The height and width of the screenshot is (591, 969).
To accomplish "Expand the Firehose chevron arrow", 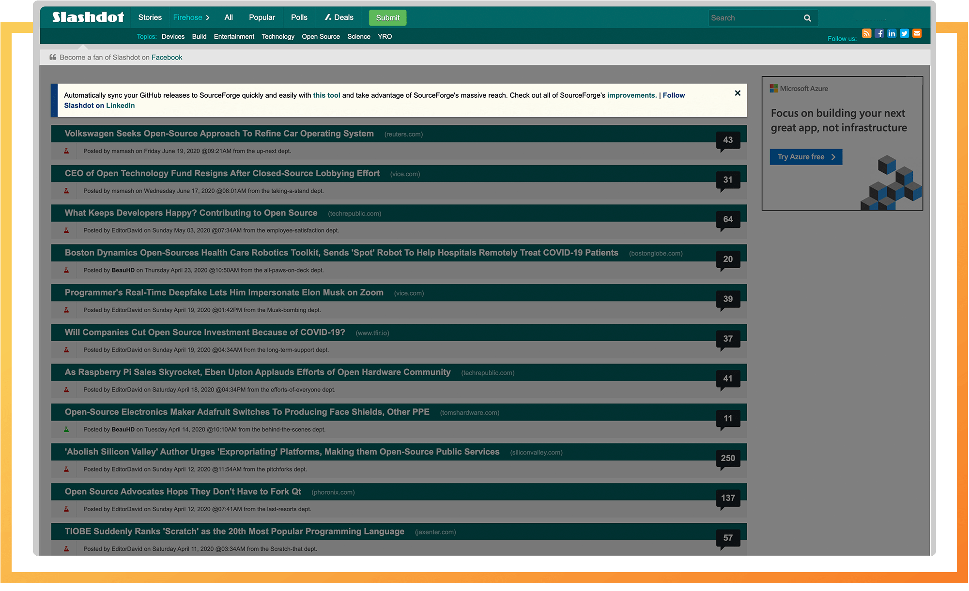I will 208,18.
